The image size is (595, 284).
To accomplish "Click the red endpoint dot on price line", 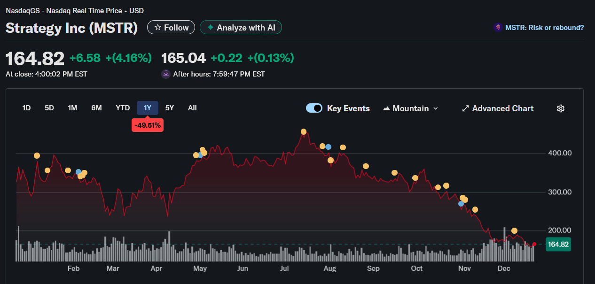I will (534, 244).
